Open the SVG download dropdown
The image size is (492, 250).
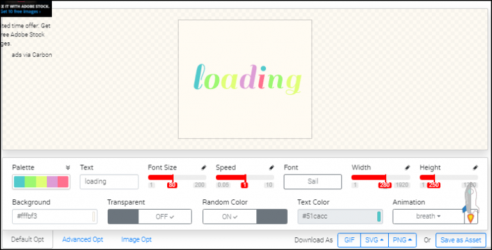(x=375, y=240)
